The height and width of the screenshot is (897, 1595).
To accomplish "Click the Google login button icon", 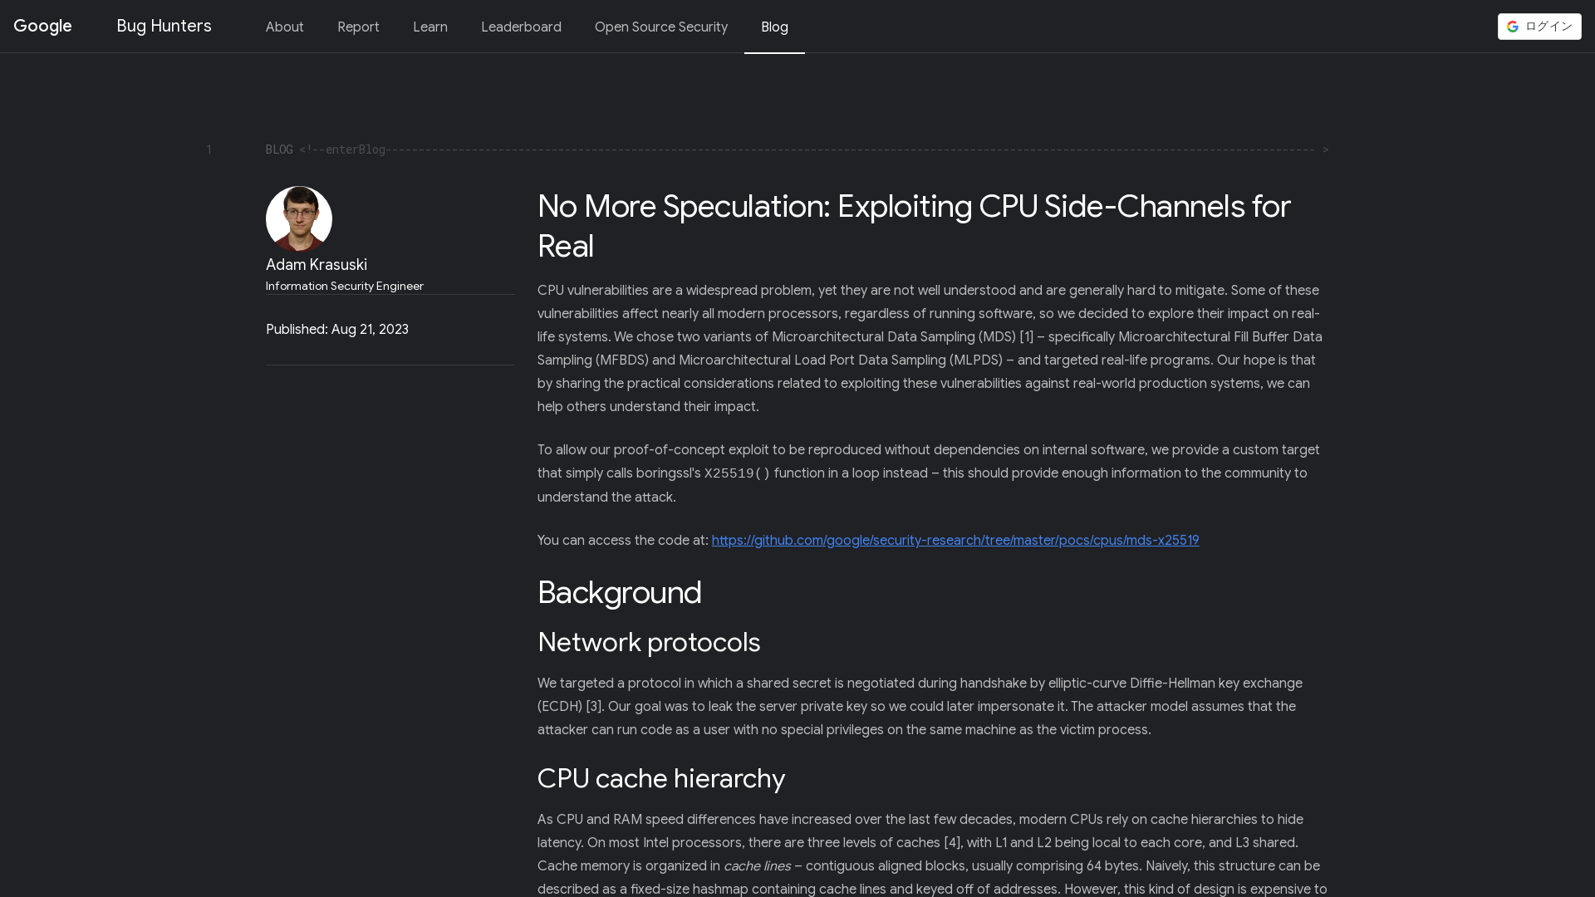I will click(x=1514, y=27).
